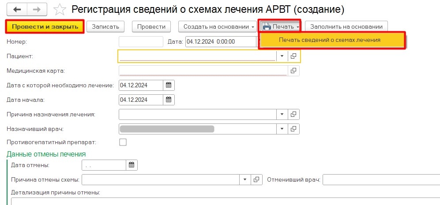
Task: Toggle the 'Противогепатитный препарат' checkbox
Action: [x=123, y=142]
